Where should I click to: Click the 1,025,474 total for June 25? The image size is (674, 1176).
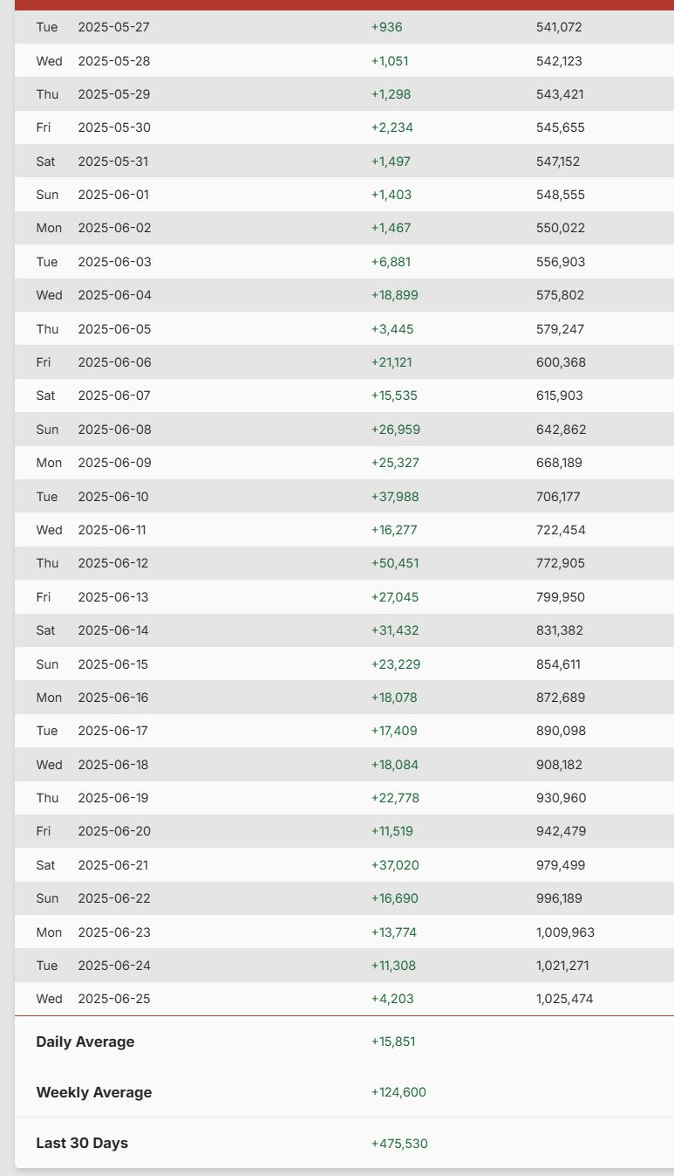coord(564,999)
